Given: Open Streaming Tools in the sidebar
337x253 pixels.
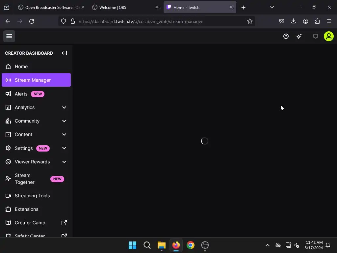Looking at the screenshot, I should point(36,196).
